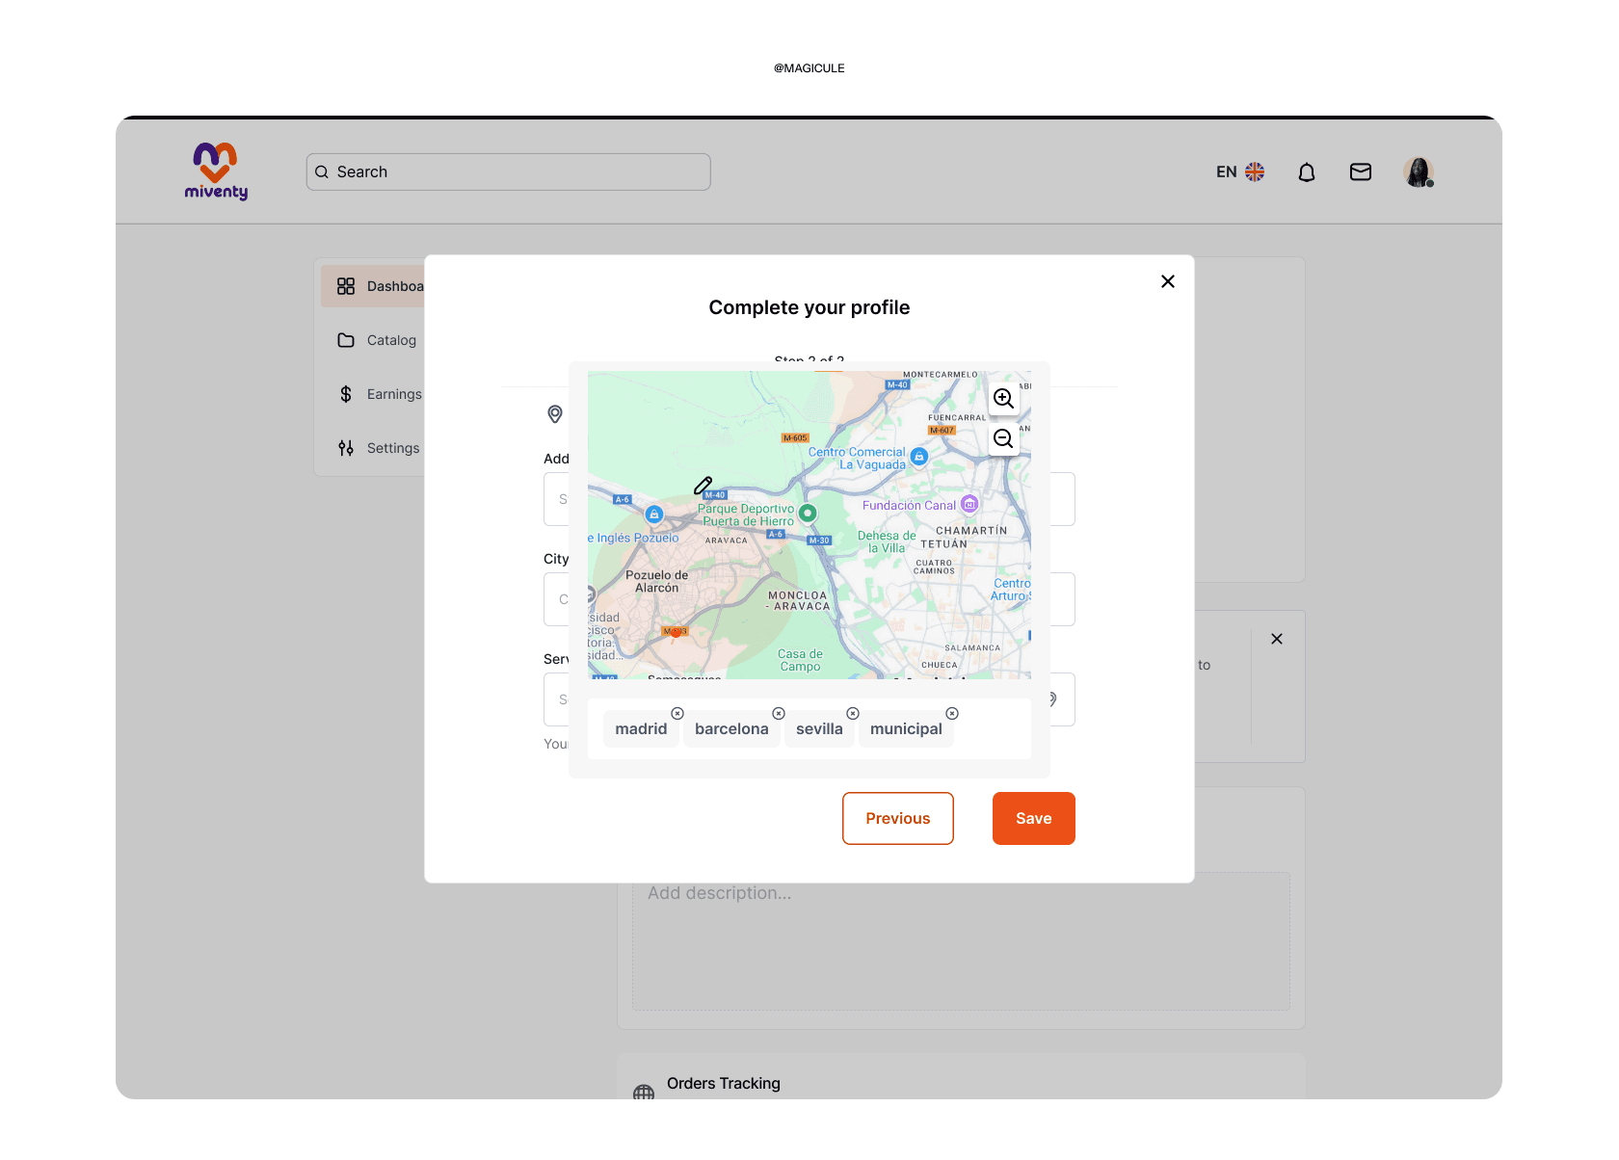
Task: Click Casa de Campo map label
Action: tap(801, 661)
